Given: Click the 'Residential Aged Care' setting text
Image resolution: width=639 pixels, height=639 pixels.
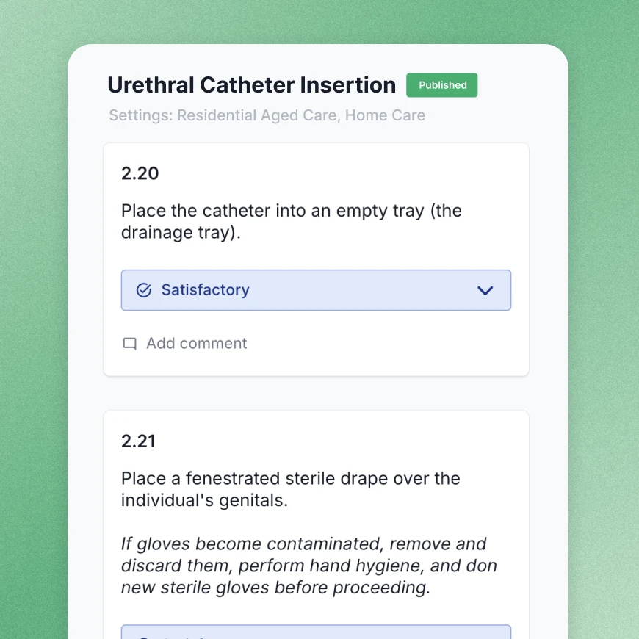Looking at the screenshot, I should 257,115.
